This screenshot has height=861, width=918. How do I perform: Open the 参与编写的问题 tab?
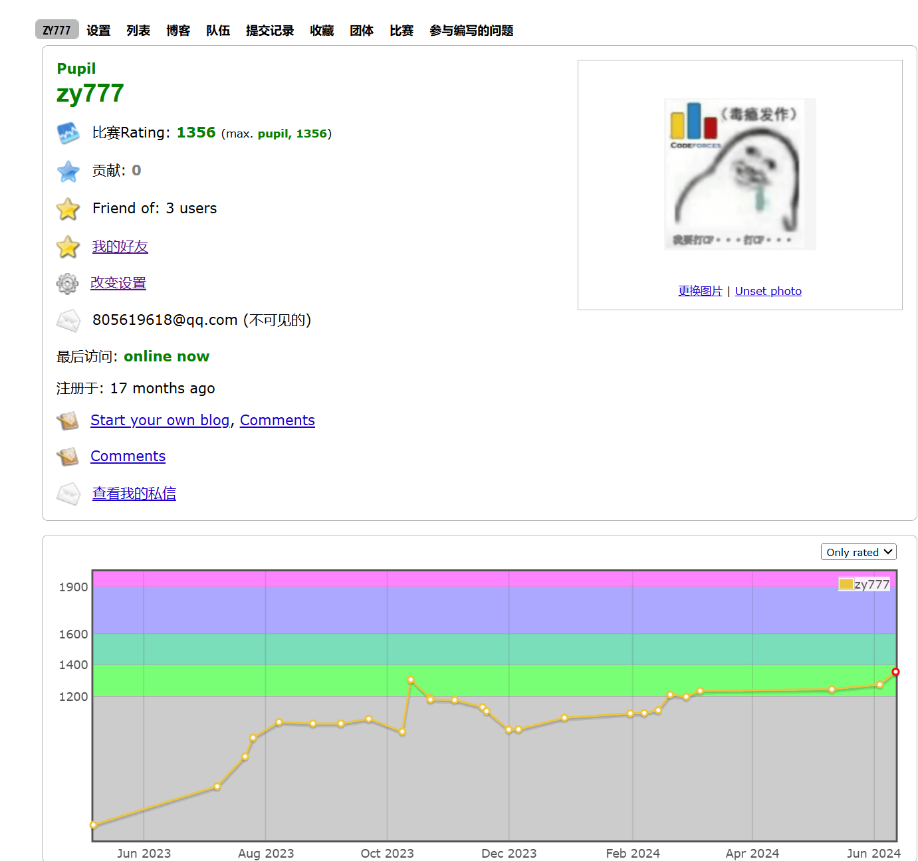(x=471, y=31)
